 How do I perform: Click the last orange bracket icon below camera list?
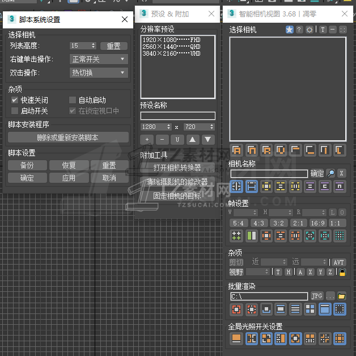click(340, 150)
